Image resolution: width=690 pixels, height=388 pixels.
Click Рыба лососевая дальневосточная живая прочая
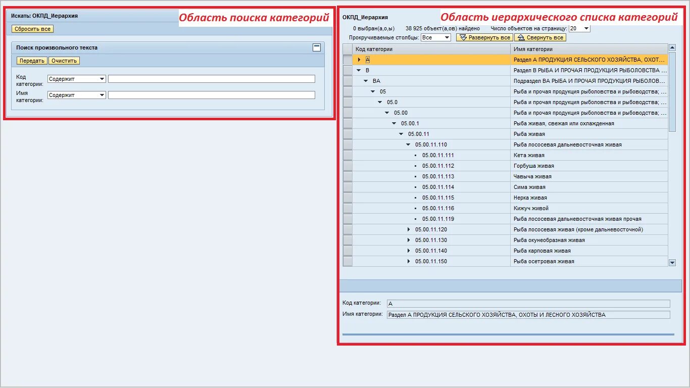pyautogui.click(x=577, y=219)
